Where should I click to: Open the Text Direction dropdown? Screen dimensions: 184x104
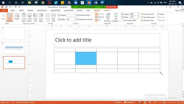click(x=108, y=17)
